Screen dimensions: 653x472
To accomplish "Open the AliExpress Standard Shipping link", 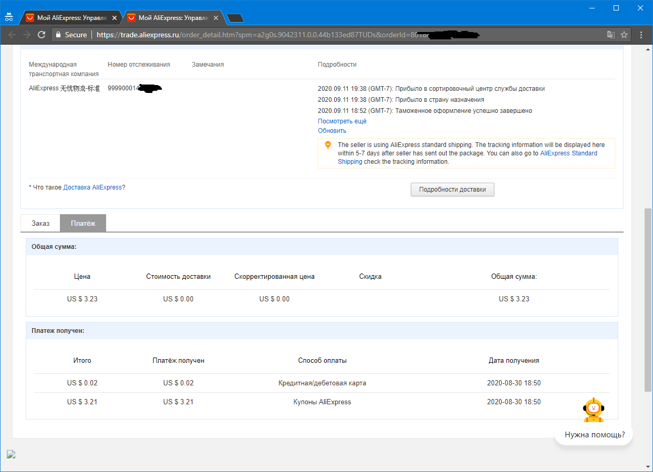I will coord(468,158).
